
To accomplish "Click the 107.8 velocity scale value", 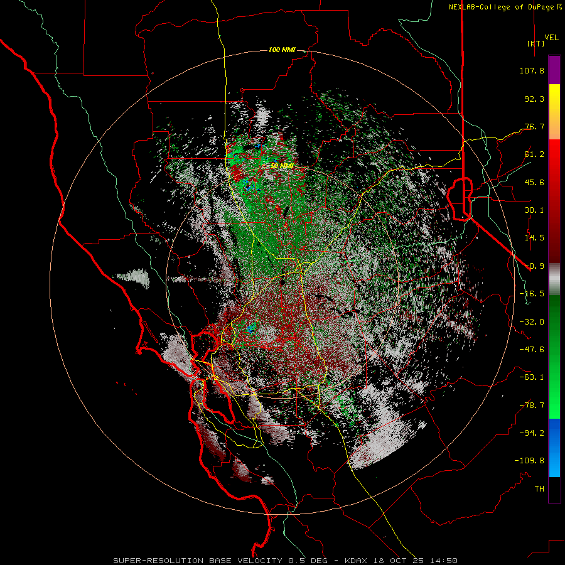I will click(x=532, y=70).
